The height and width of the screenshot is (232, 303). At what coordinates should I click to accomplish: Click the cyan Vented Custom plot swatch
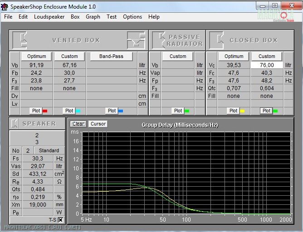(78, 111)
